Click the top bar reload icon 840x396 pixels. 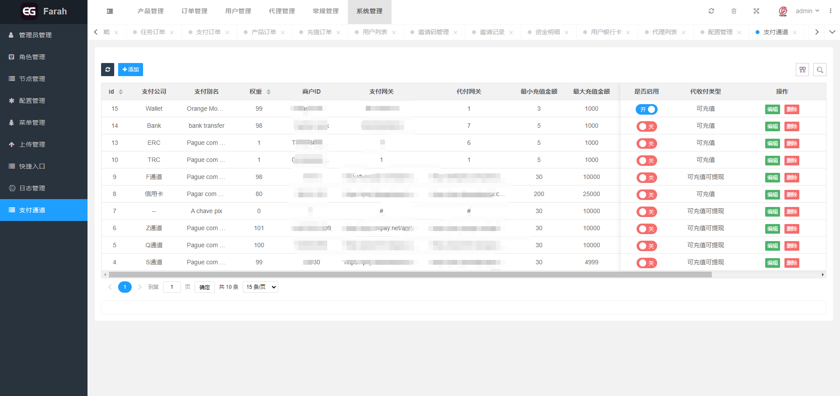(x=711, y=11)
